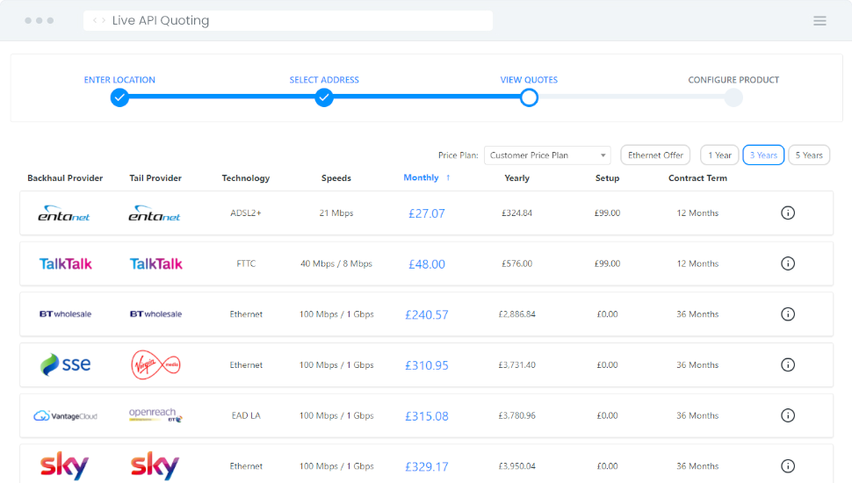Toggle the Ethernet Offer filter

(x=655, y=155)
